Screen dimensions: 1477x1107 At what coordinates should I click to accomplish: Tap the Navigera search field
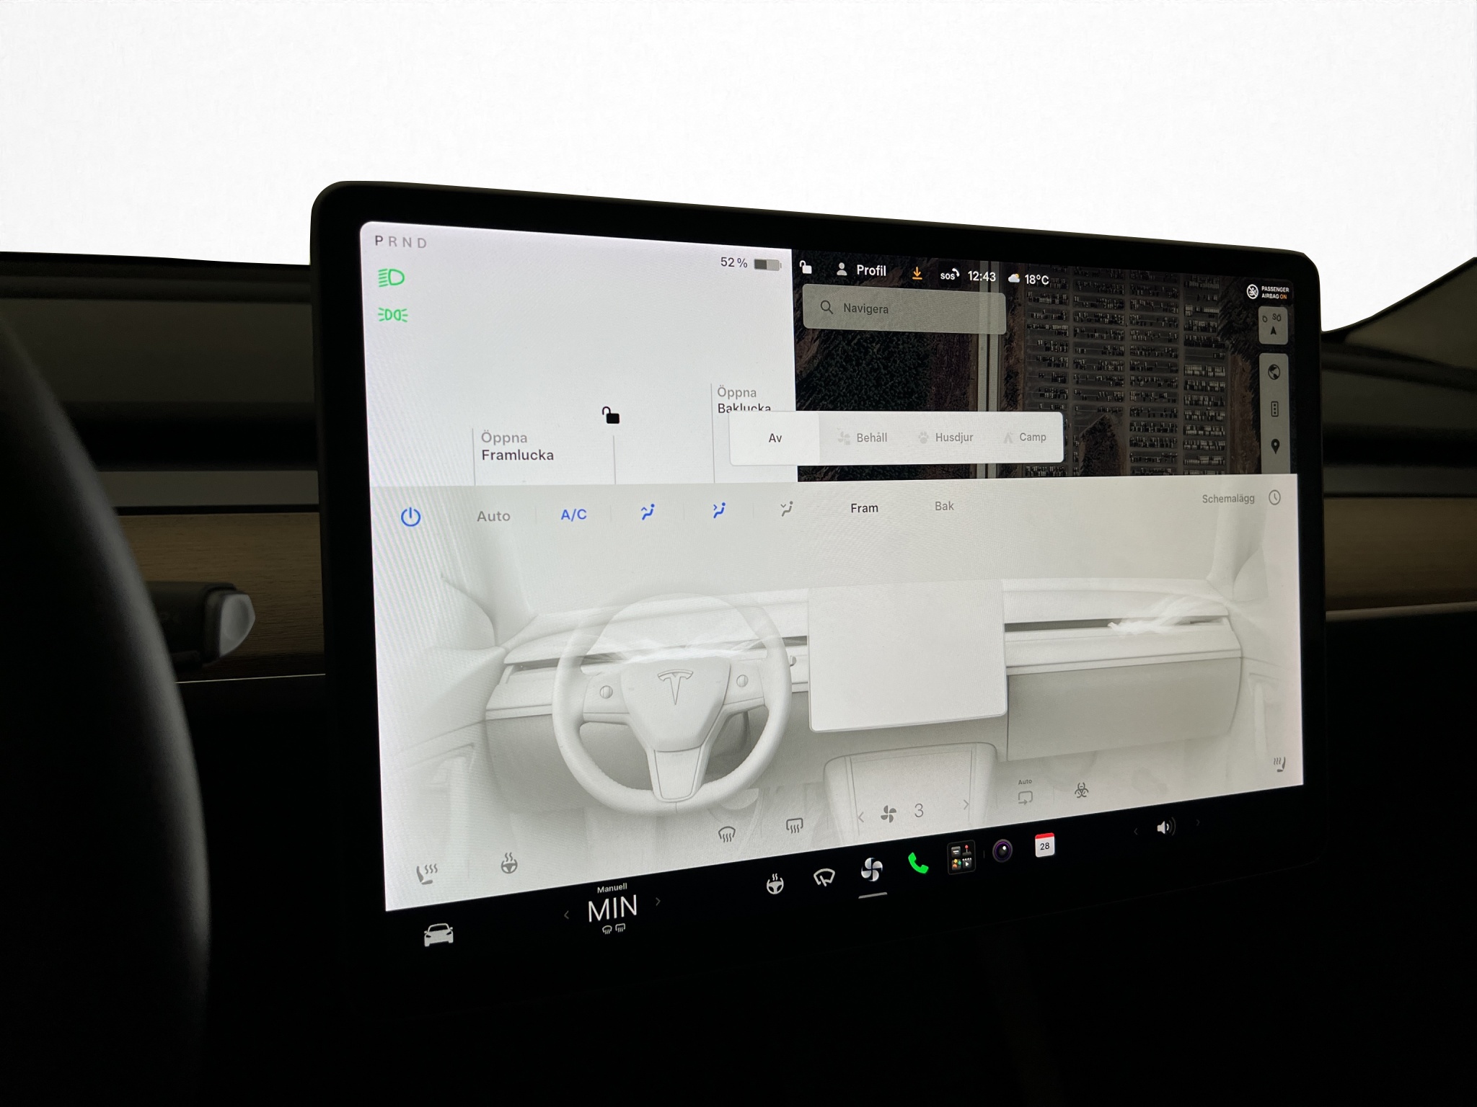tap(904, 308)
